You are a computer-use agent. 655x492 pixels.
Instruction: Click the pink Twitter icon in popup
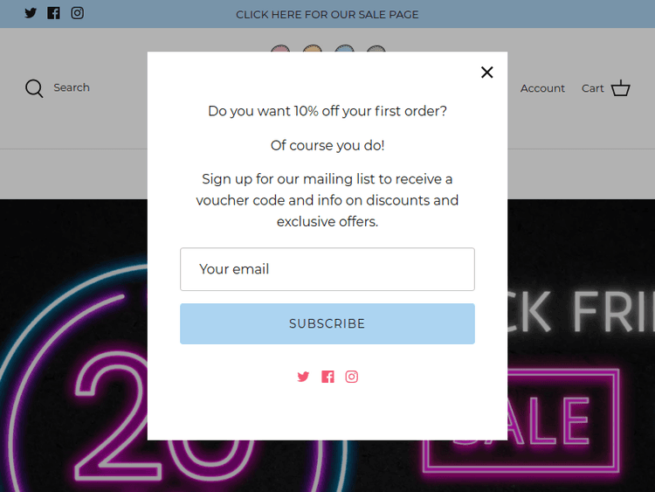[x=303, y=377]
